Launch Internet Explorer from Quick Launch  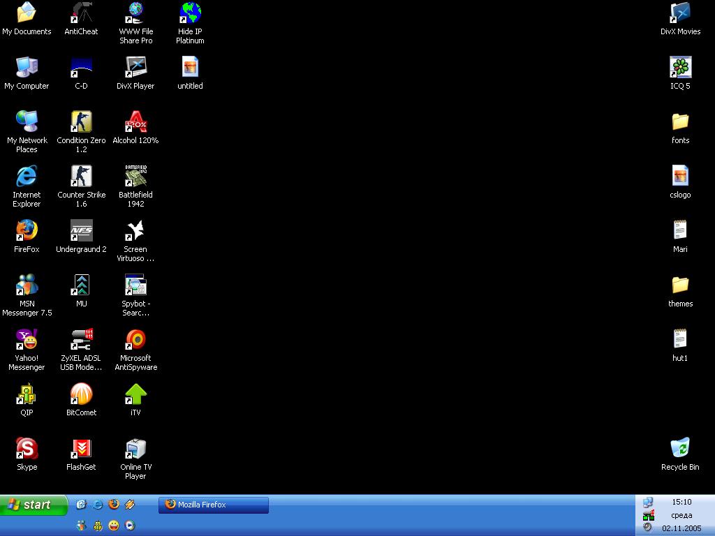(x=98, y=504)
